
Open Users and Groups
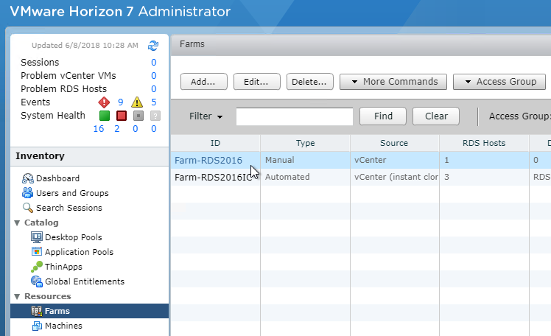[x=72, y=193]
